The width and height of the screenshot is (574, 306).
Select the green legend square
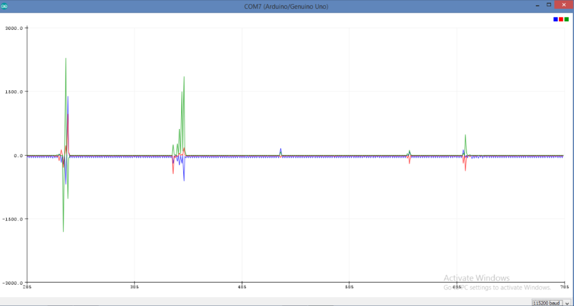566,19
